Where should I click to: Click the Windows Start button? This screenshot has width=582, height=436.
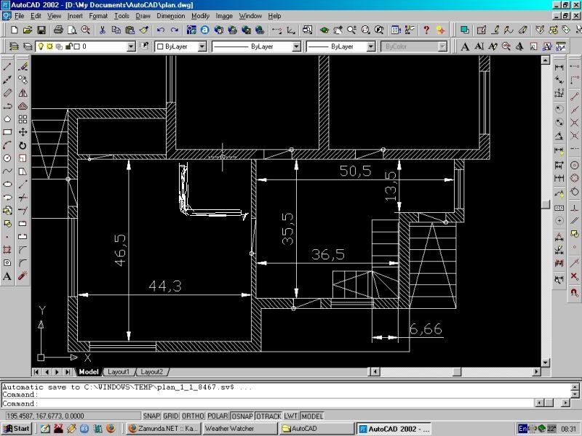(16, 429)
